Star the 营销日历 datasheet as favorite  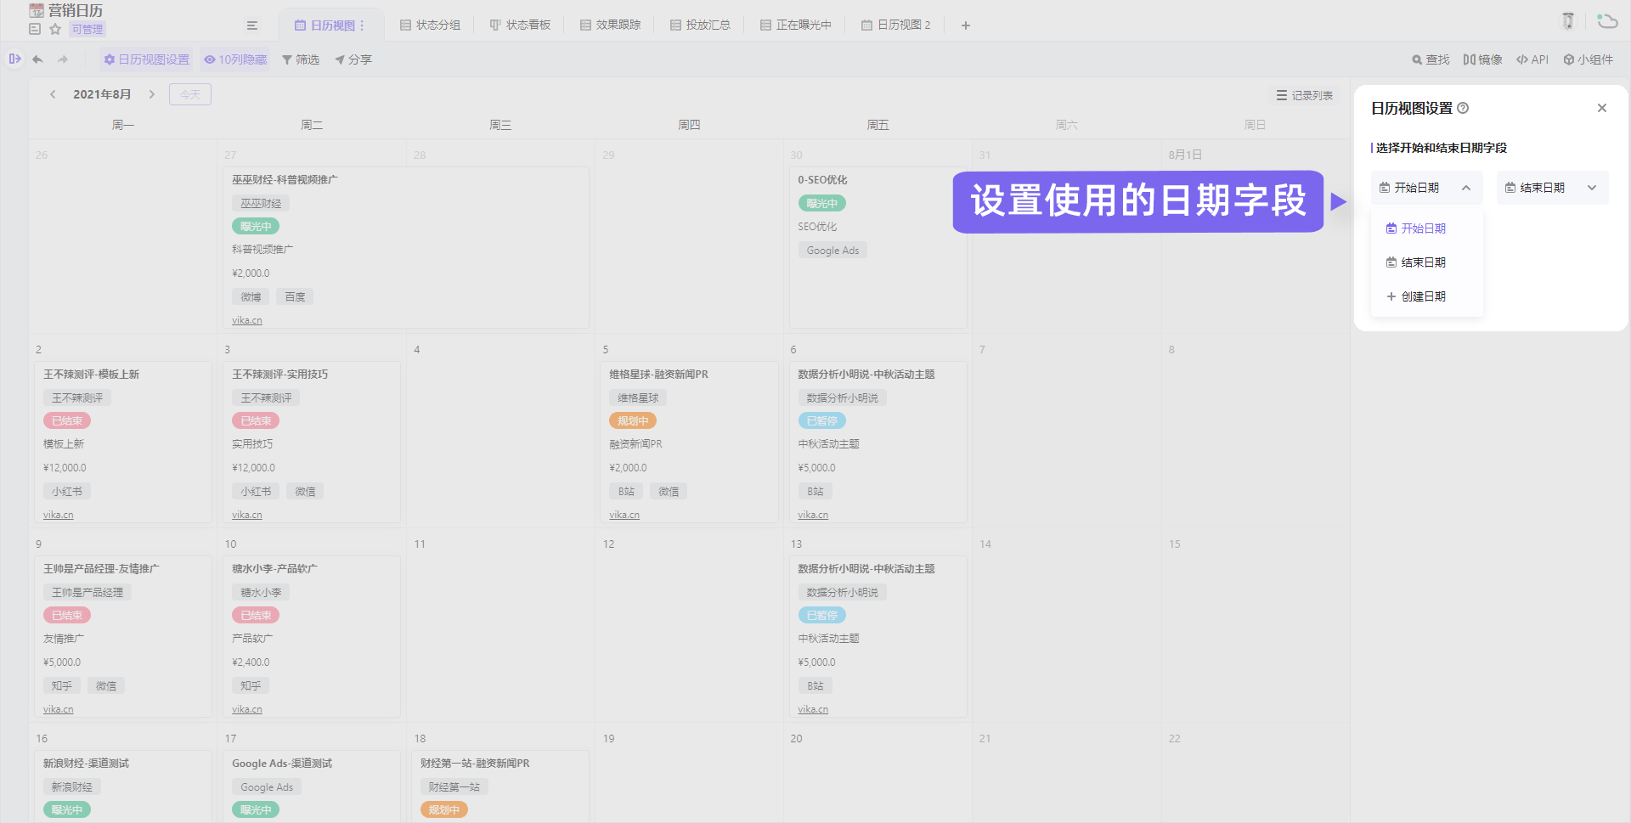[55, 29]
